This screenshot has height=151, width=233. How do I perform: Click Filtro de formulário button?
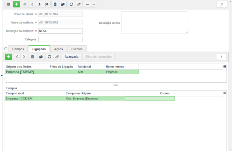[x=98, y=57]
